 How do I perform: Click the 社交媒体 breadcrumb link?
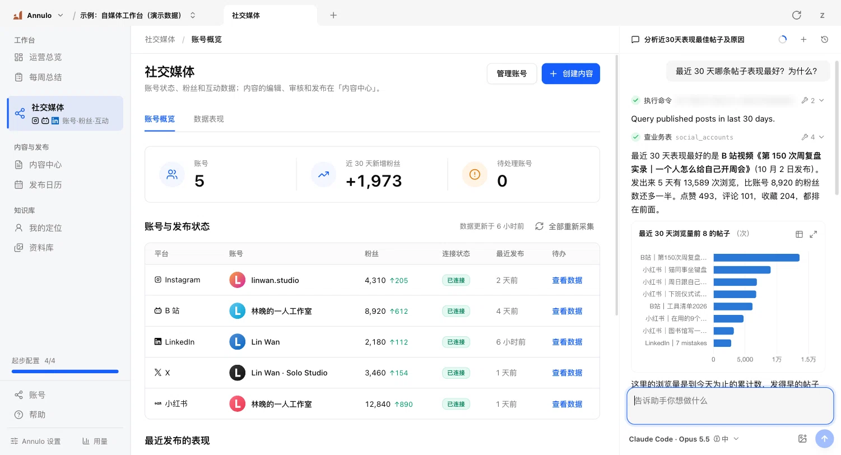tap(160, 39)
